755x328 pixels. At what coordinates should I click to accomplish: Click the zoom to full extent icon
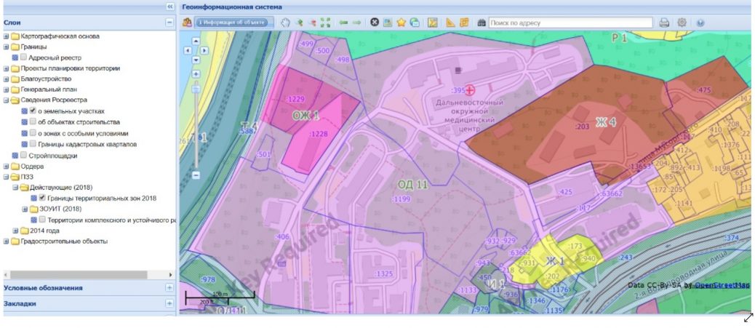325,23
